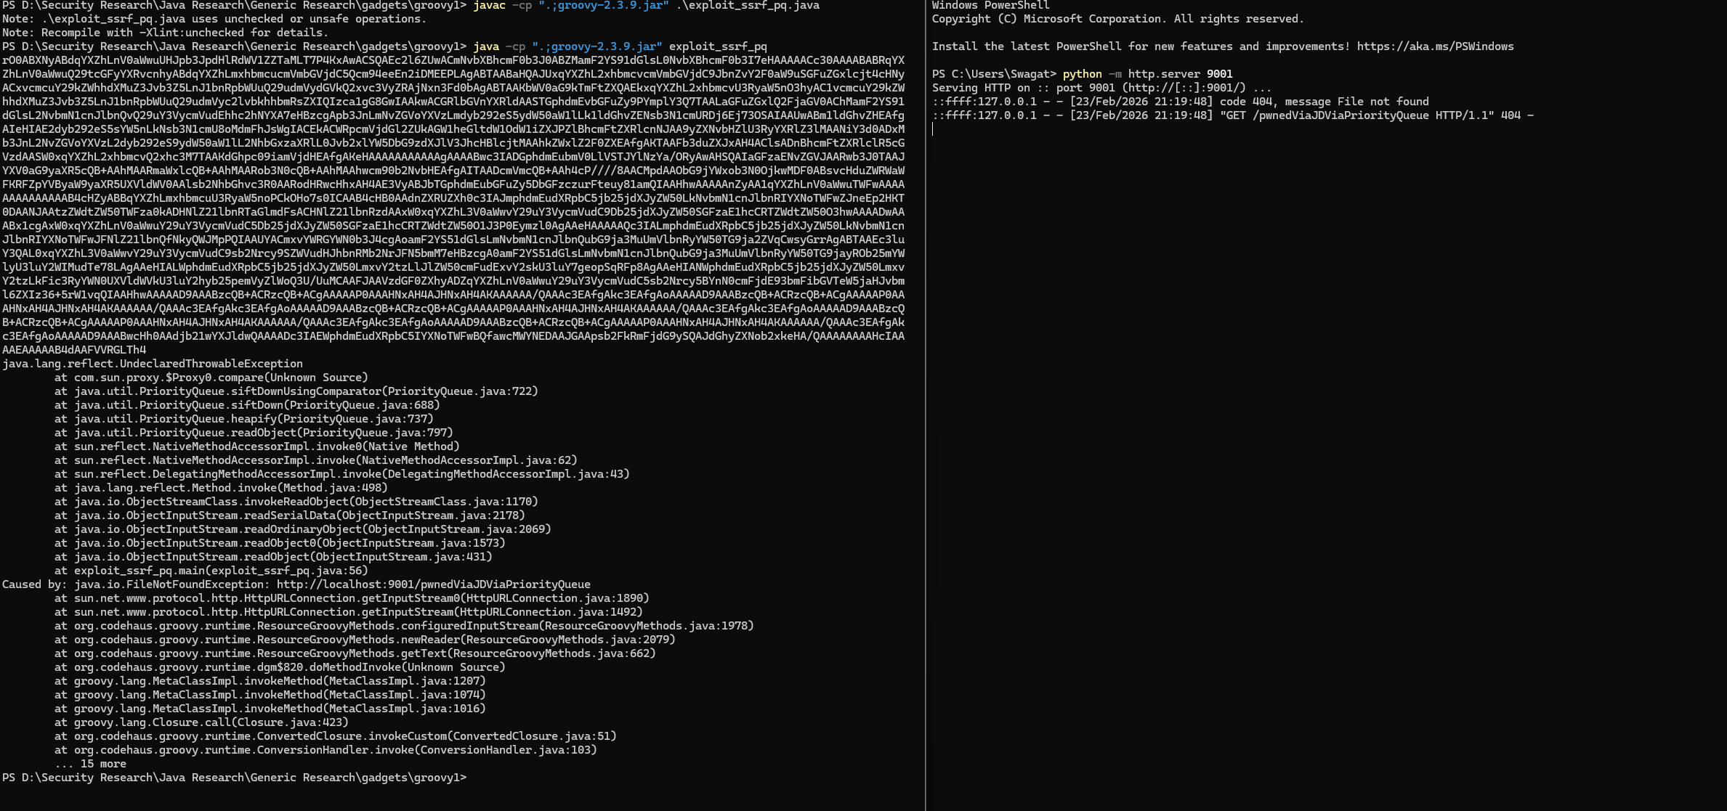Click the ... 15 more truncation line
Image resolution: width=1727 pixels, height=811 pixels.
(94, 763)
